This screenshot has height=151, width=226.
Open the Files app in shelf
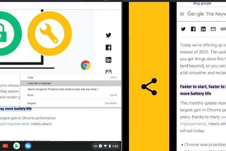tap(28, 146)
